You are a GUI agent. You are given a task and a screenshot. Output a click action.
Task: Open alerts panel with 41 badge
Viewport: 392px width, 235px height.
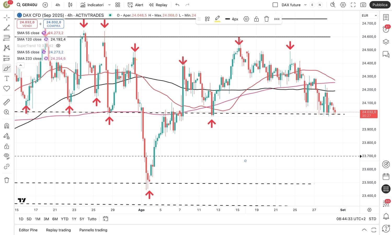[386, 29]
